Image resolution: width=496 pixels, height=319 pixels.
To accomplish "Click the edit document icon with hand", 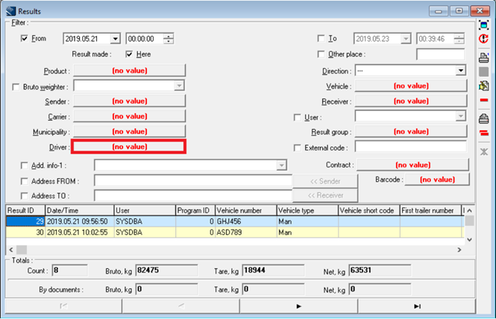I will (483, 86).
